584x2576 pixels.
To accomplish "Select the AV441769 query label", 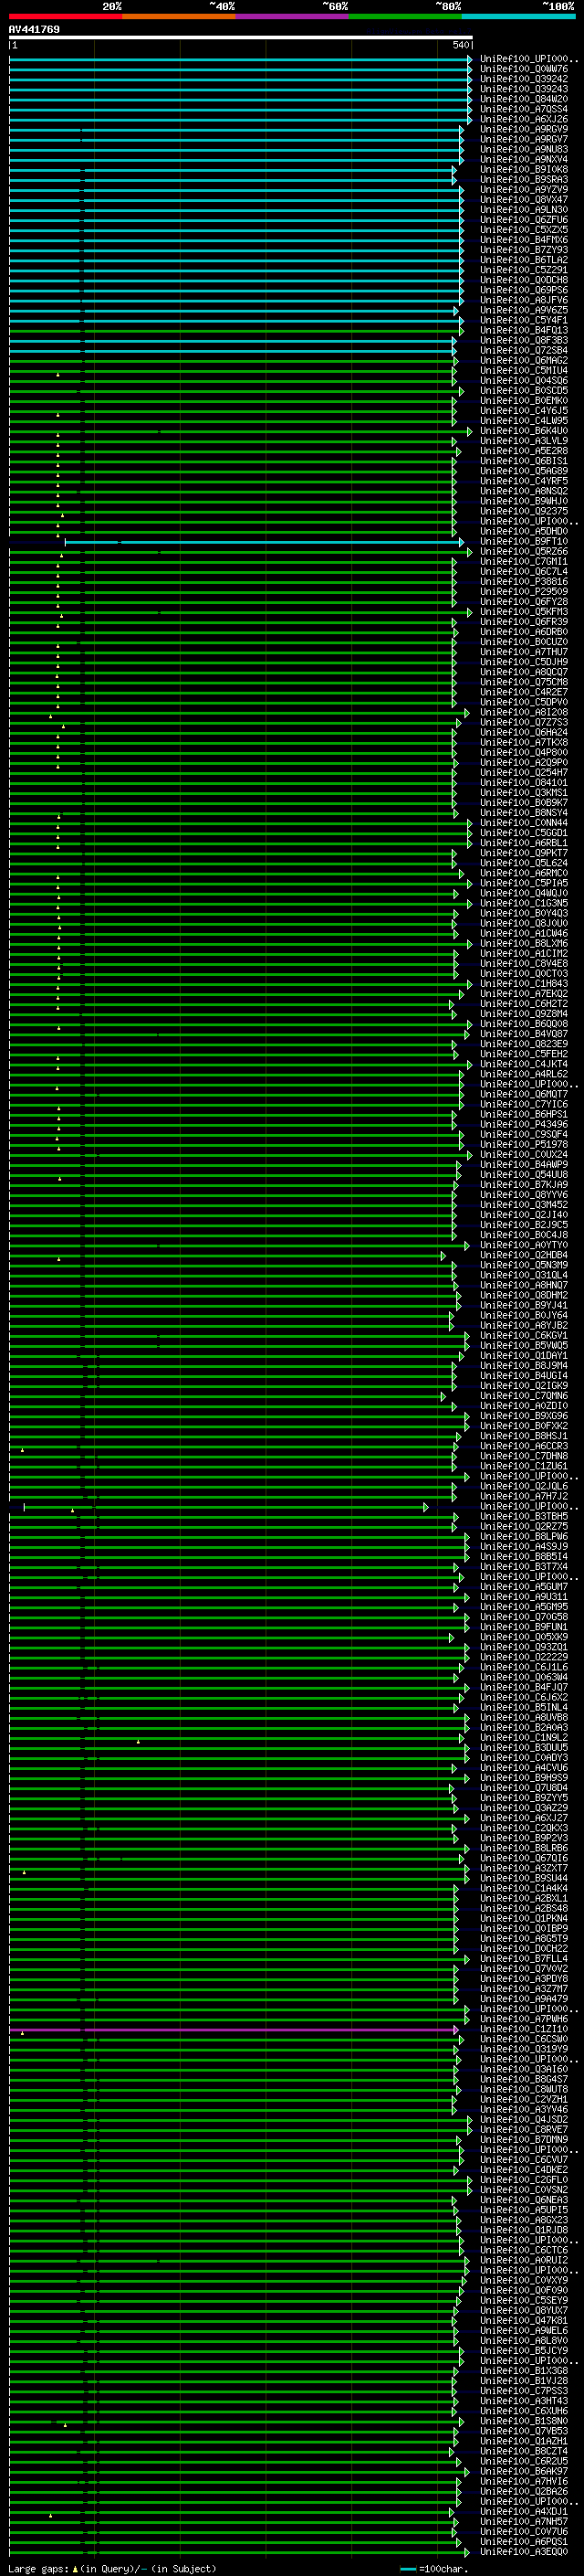I will tap(34, 29).
